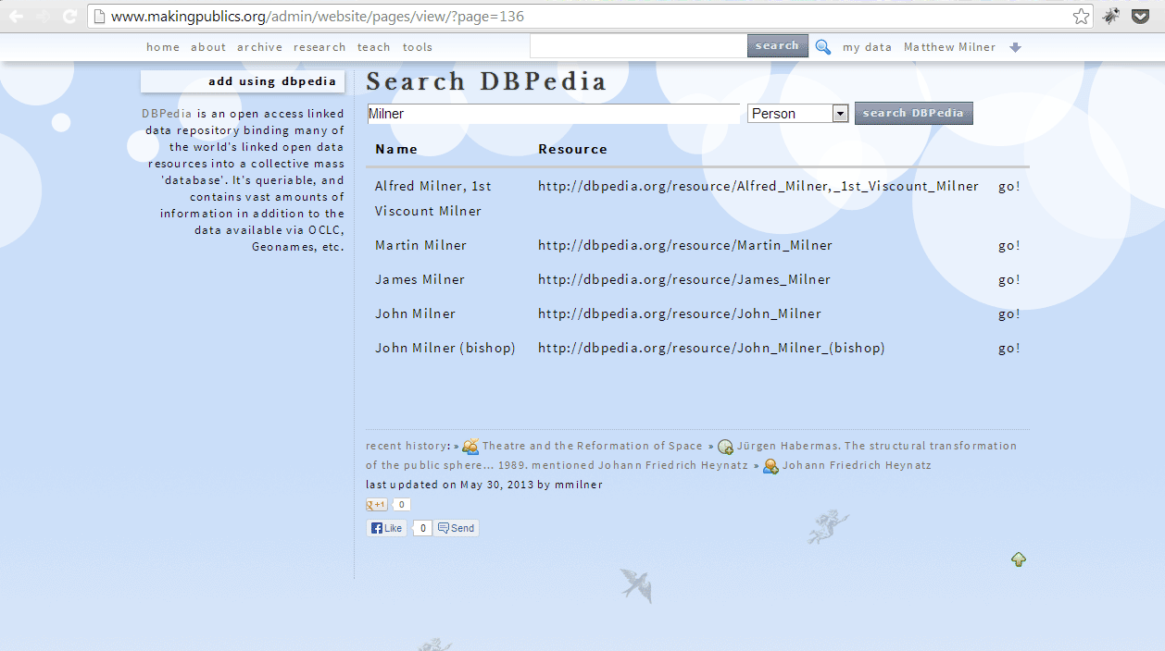Open the Johann Friedrich Heynatz history link
This screenshot has height=651, width=1165.
tap(857, 465)
